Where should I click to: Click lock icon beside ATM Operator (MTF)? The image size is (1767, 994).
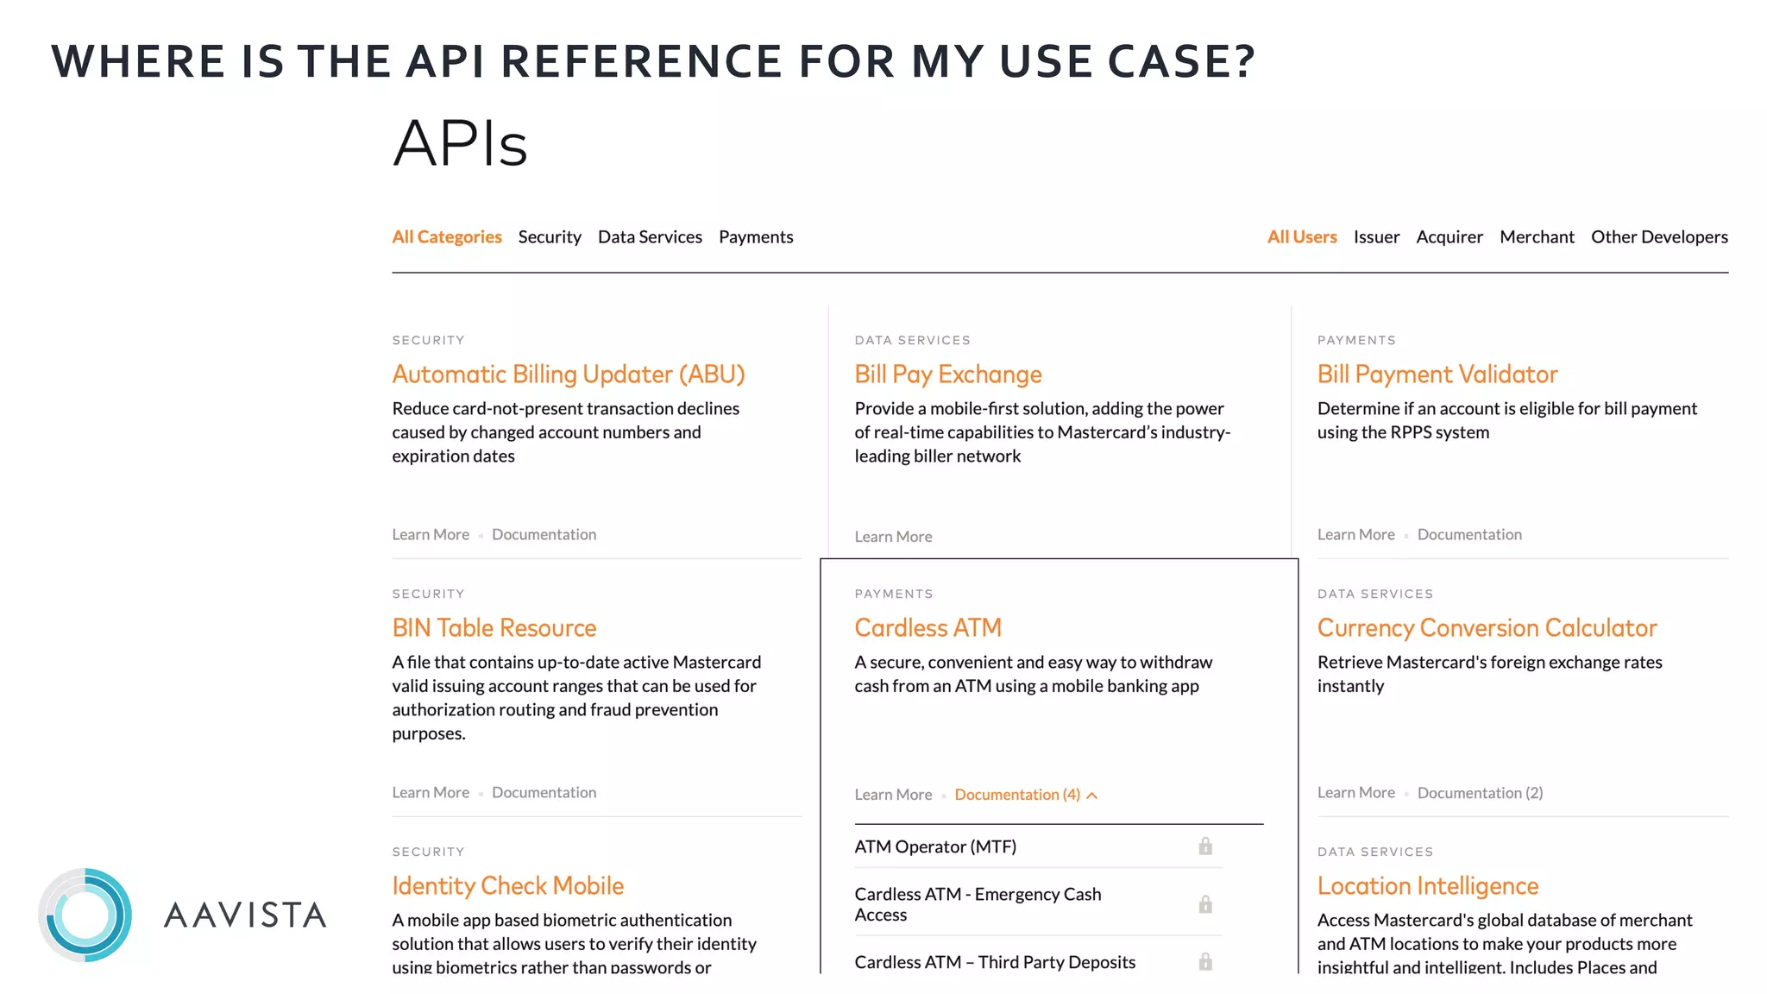pos(1205,846)
